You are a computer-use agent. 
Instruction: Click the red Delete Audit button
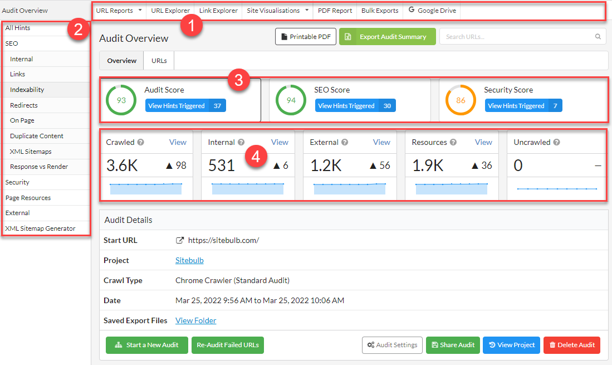pos(572,345)
